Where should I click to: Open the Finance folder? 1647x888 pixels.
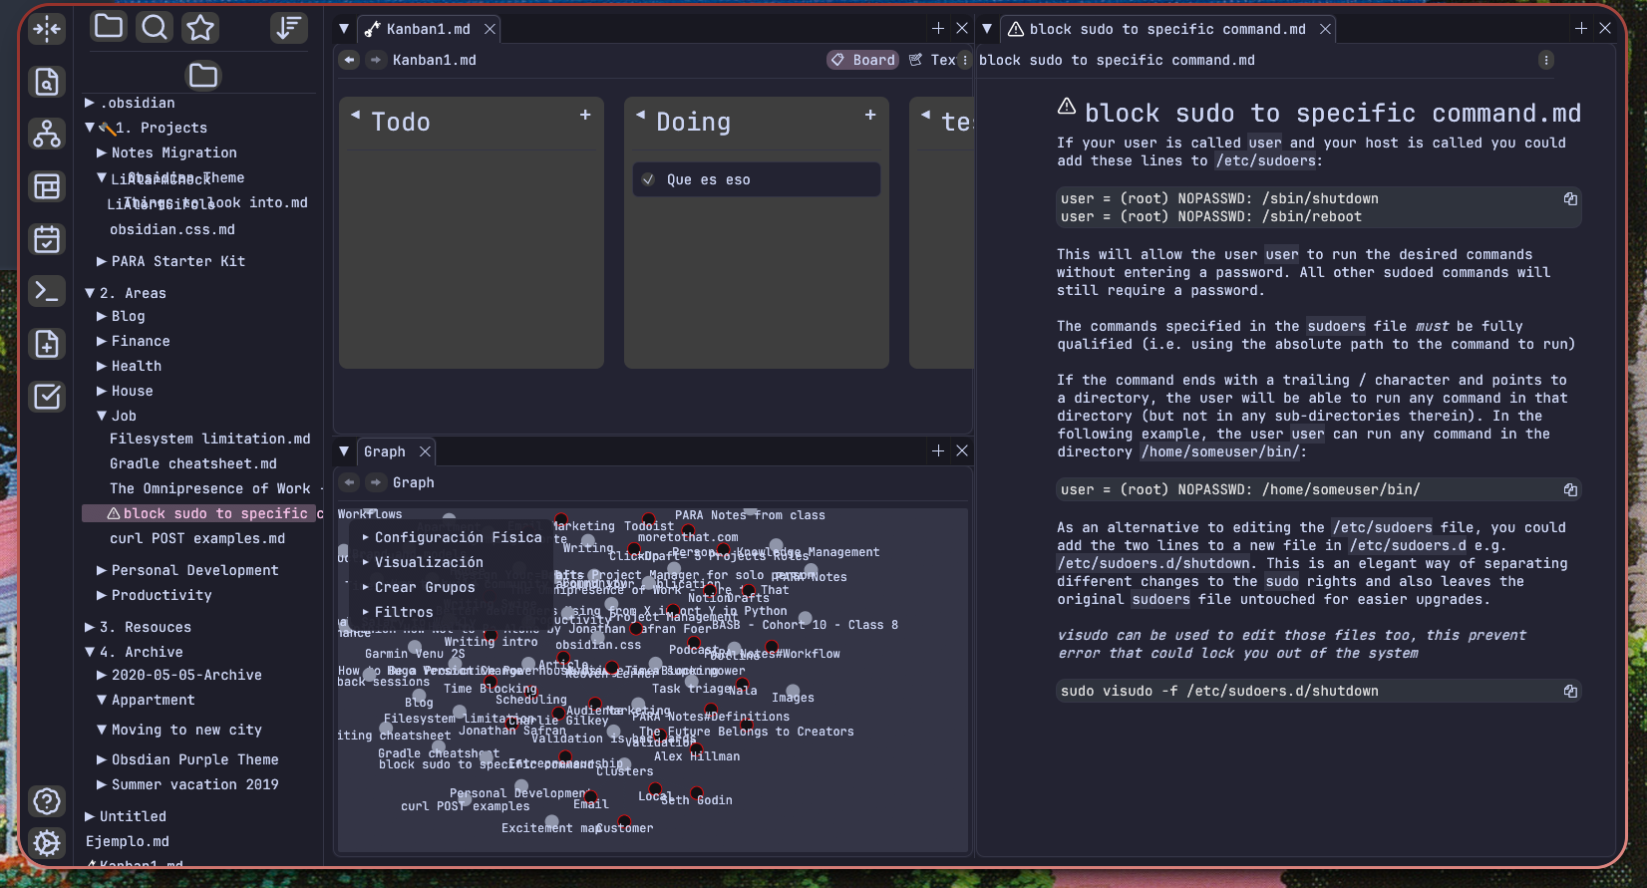[141, 341]
